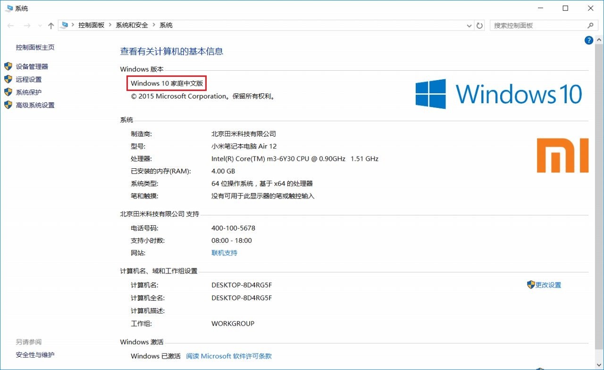Select 控制面板 breadcrumb
This screenshot has height=370, width=604.
pyautogui.click(x=91, y=25)
